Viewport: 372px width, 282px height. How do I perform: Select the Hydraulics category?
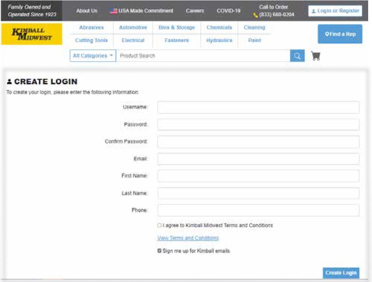[x=219, y=40]
